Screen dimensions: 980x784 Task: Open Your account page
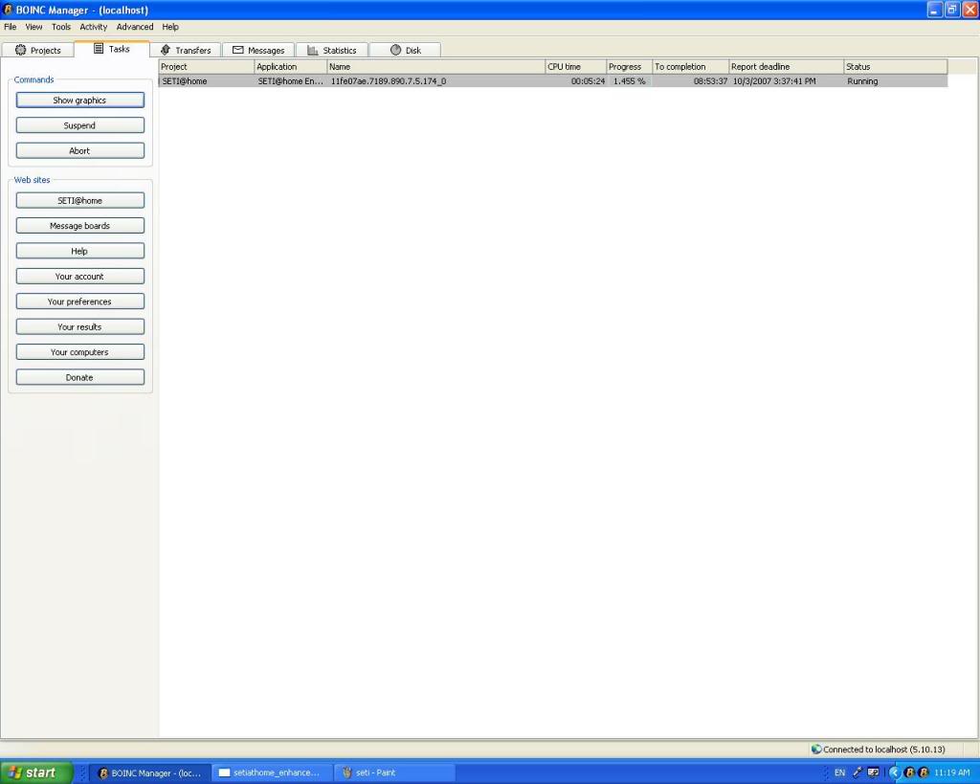pyautogui.click(x=80, y=277)
